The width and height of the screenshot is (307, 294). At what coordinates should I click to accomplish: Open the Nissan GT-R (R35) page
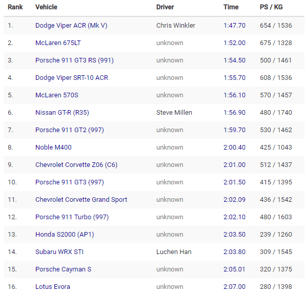click(x=62, y=113)
